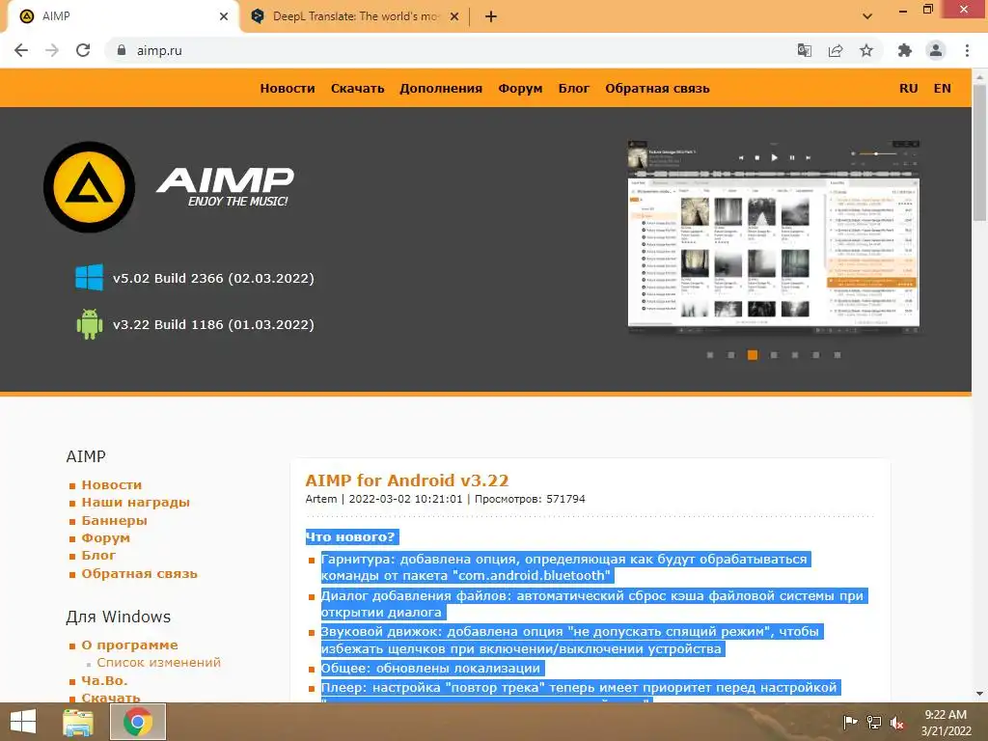Open sidebar link Ча.Во.
The width and height of the screenshot is (988, 741).
click(x=104, y=680)
